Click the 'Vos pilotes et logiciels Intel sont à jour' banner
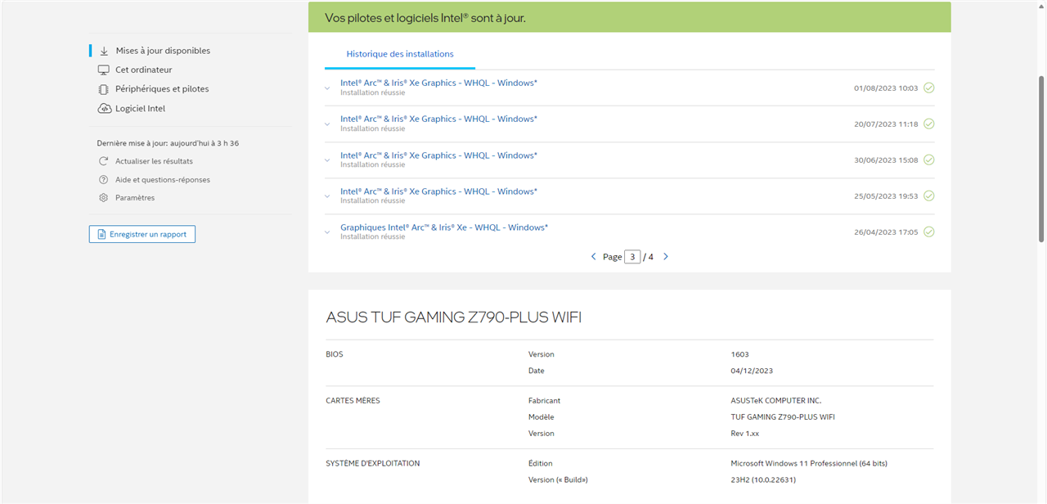 (x=630, y=17)
